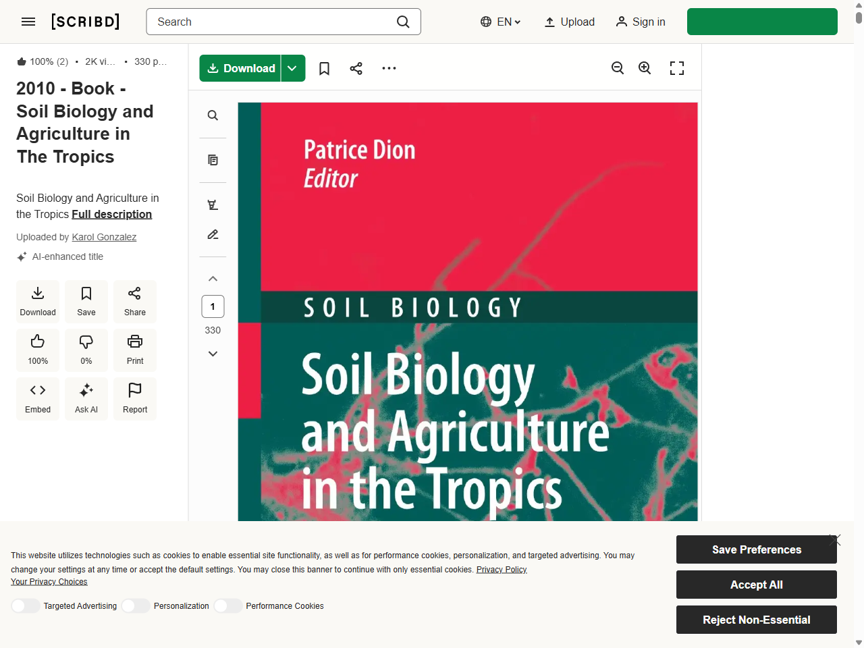This screenshot has width=864, height=648.
Task: Toggle Targeted Advertising off
Action: click(26, 605)
